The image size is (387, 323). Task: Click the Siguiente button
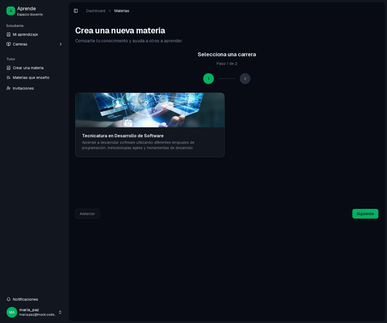point(365,214)
